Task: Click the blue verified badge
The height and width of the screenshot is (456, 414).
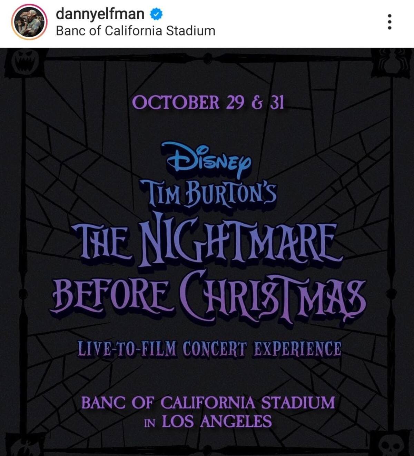Action: tap(156, 14)
